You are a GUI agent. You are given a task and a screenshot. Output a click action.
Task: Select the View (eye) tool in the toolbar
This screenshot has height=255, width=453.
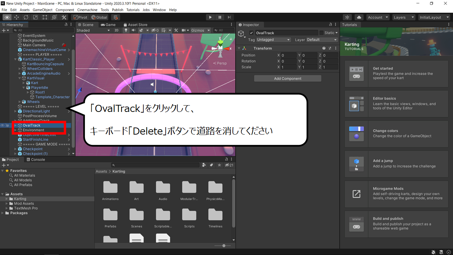tap(7, 17)
